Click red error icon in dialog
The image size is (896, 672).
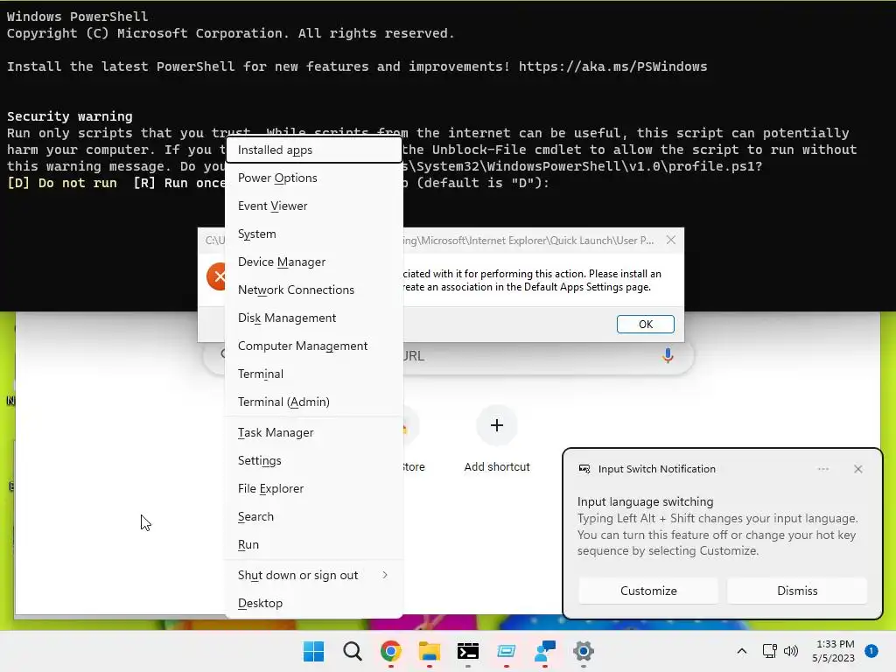pyautogui.click(x=217, y=276)
